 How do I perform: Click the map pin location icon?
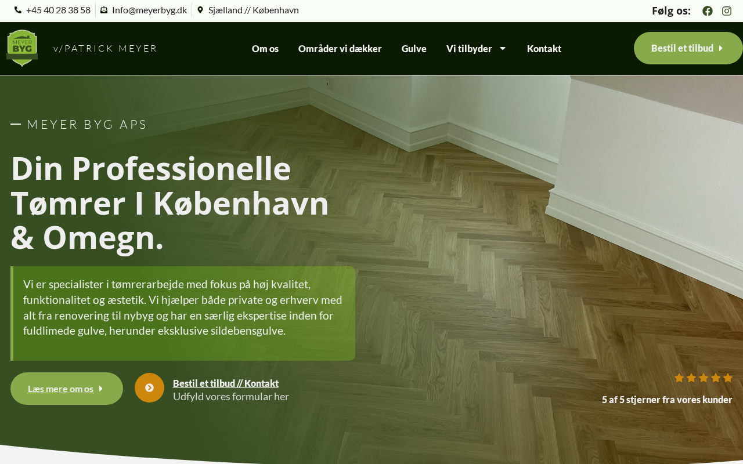[x=200, y=10]
